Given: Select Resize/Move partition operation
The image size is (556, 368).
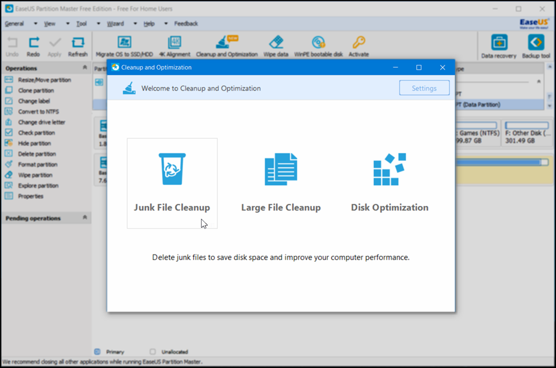Looking at the screenshot, I should (x=44, y=80).
